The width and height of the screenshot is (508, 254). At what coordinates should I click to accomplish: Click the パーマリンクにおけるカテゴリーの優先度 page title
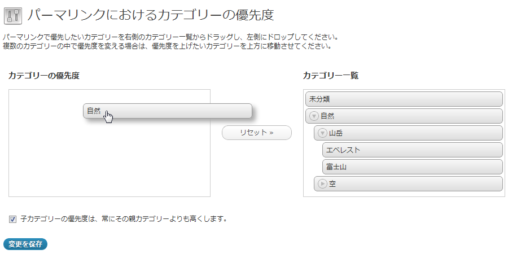pyautogui.click(x=151, y=15)
